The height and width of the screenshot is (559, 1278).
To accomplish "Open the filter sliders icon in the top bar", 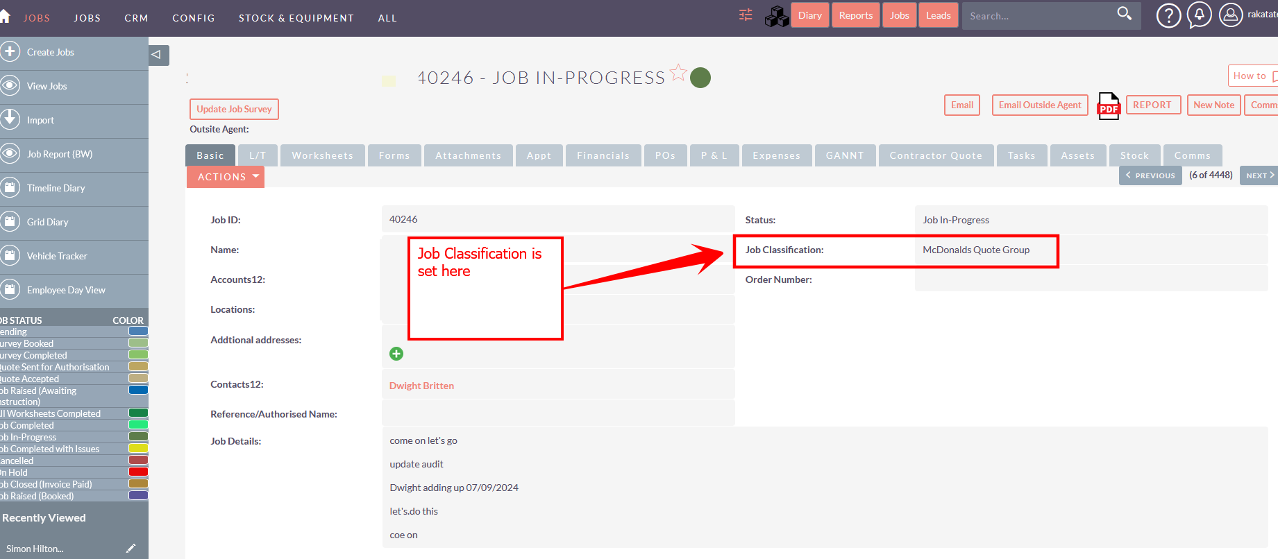I will pyautogui.click(x=746, y=15).
